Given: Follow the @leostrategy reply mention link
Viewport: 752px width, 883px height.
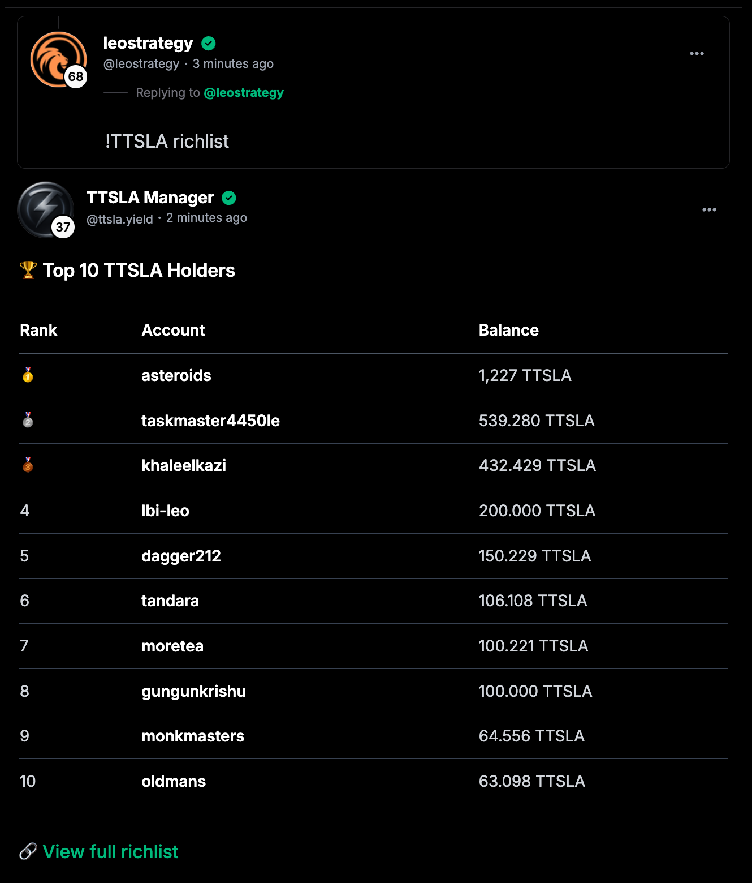Looking at the screenshot, I should click(244, 93).
